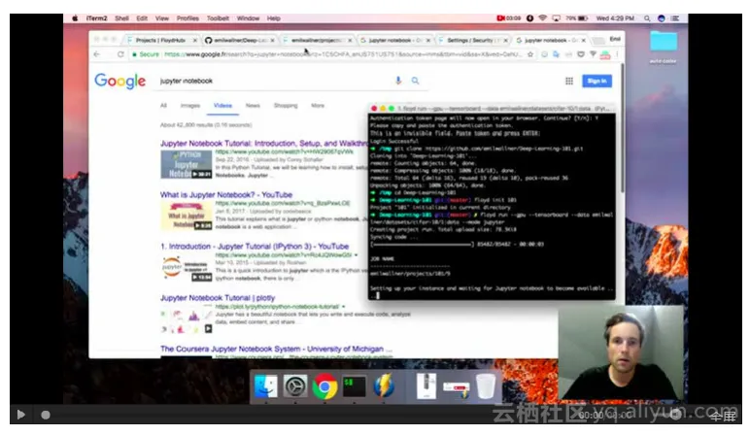
Task: Click the blue Sign in button
Action: coord(597,81)
